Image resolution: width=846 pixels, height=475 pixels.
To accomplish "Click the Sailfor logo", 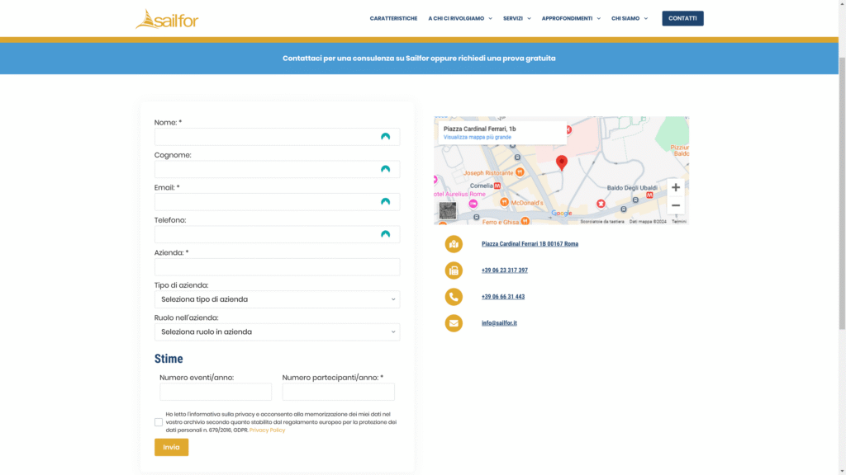I will 167,19.
